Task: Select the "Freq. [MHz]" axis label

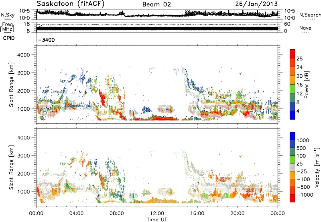Action: [7, 27]
